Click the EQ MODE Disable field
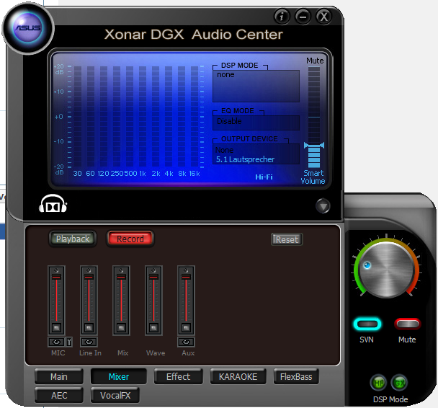 (256, 123)
